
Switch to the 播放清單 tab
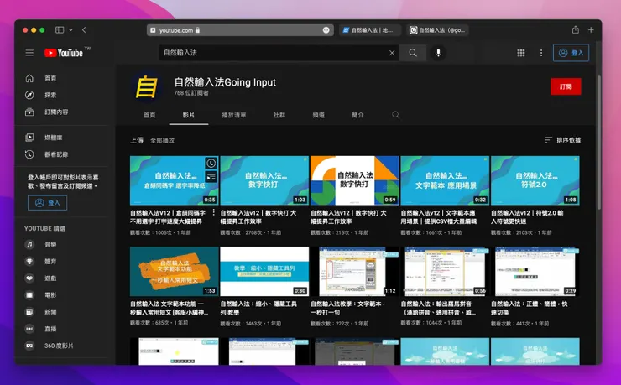[233, 115]
